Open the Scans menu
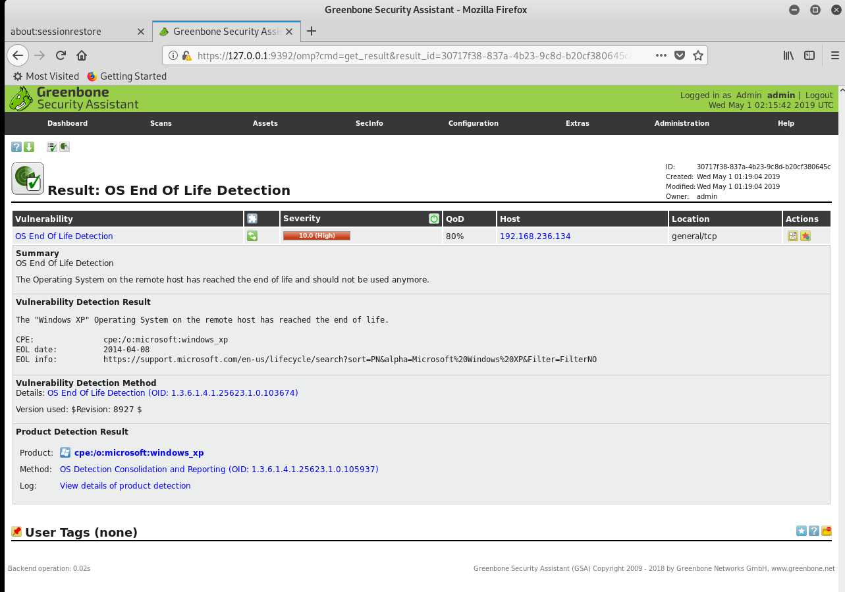This screenshot has width=845, height=592. (161, 123)
